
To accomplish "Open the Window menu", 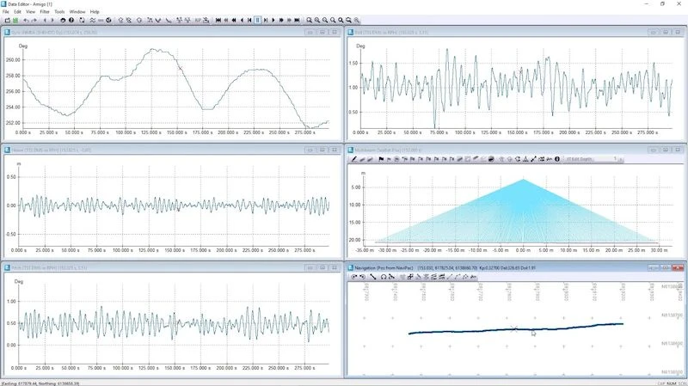I will pos(77,11).
